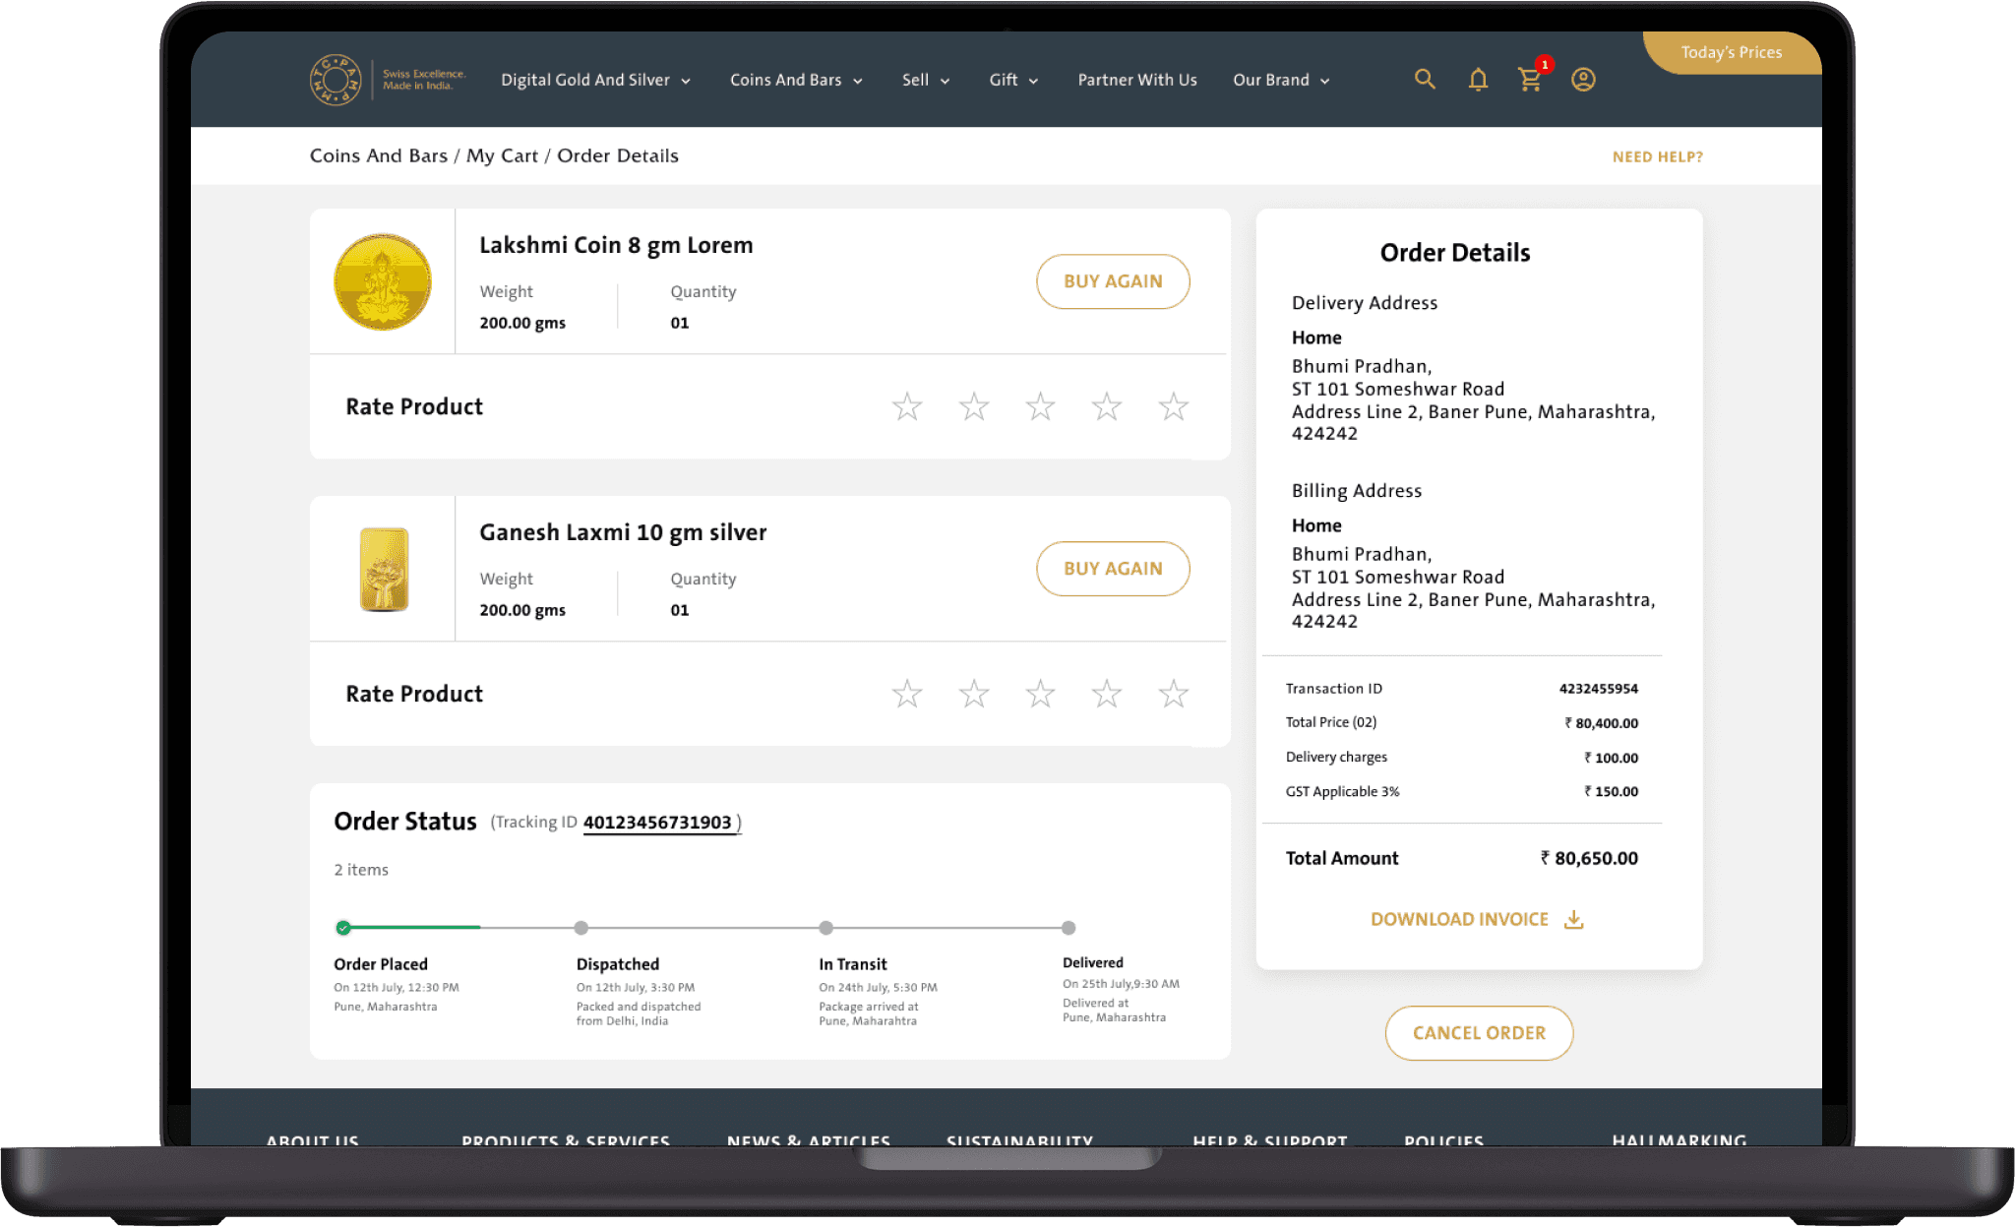Click the Dispatched status marker
The height and width of the screenshot is (1227, 2015).
[581, 928]
